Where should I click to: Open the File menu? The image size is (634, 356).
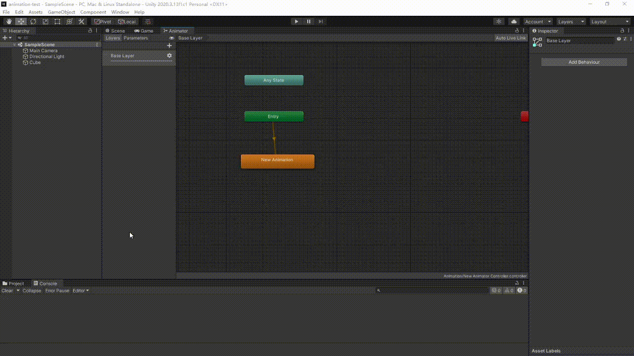tap(6, 12)
